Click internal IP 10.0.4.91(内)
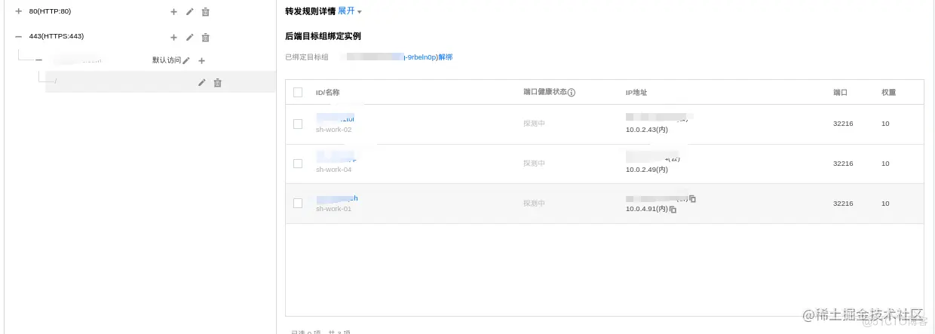Image resolution: width=935 pixels, height=334 pixels. click(647, 210)
